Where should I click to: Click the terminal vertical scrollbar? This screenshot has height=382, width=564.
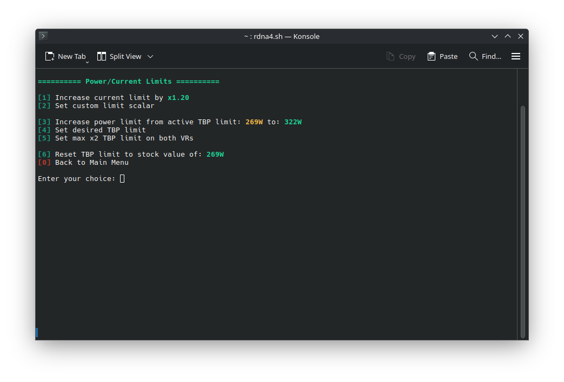(x=522, y=222)
